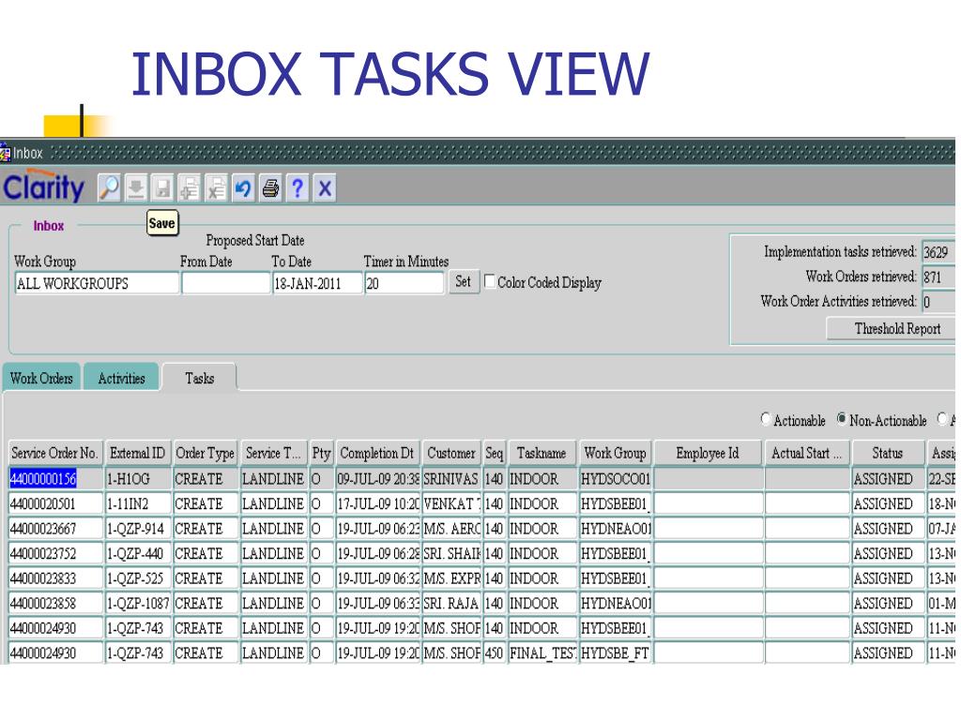Select the Non-Actionable radio button

coord(842,421)
